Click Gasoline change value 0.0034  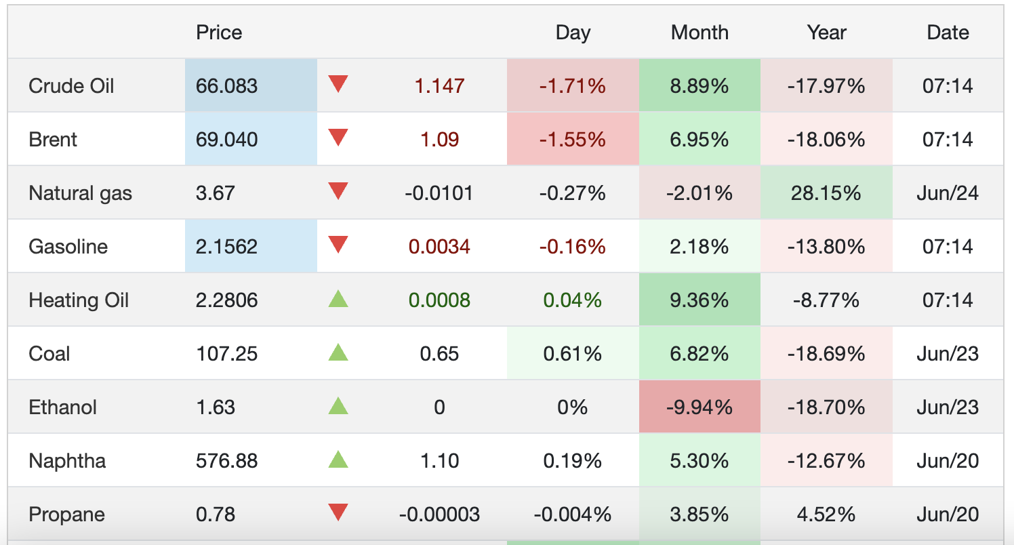pyautogui.click(x=439, y=246)
